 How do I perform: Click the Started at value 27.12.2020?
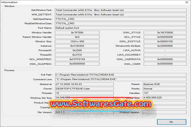84,84
